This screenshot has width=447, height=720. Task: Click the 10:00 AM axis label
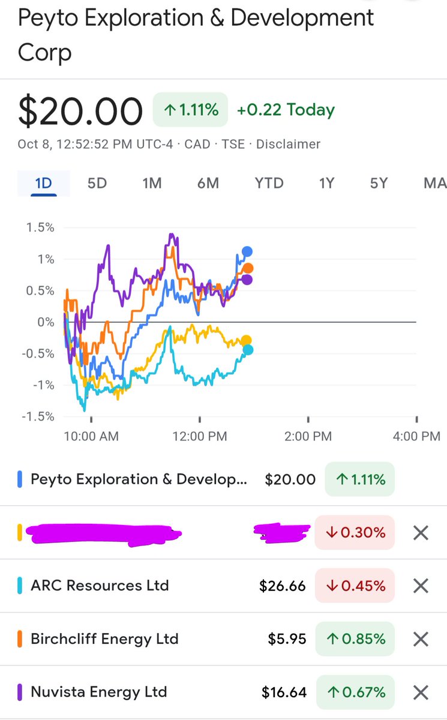[x=92, y=436]
